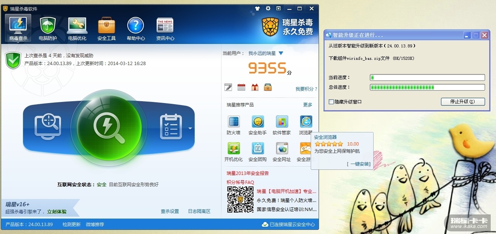Start quick scan with green lightning button
Viewport: 496px width, 234px height.
[x=109, y=128]
